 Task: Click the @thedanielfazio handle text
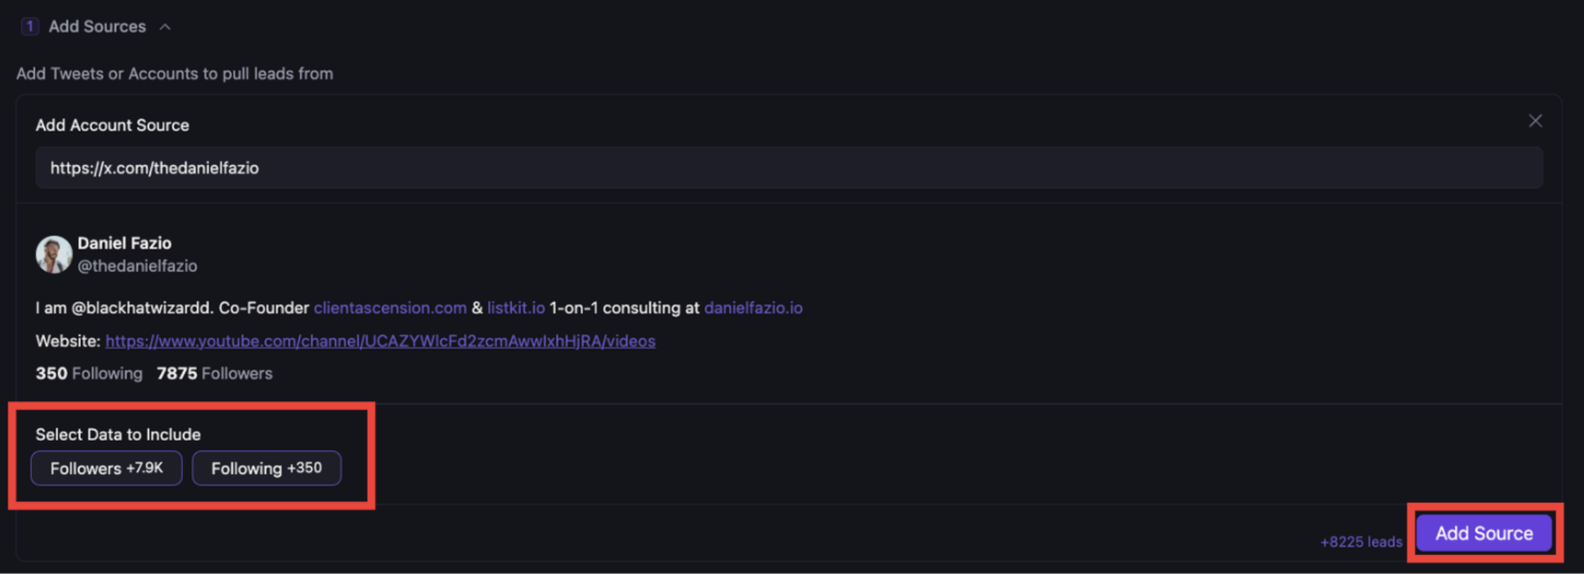point(138,266)
